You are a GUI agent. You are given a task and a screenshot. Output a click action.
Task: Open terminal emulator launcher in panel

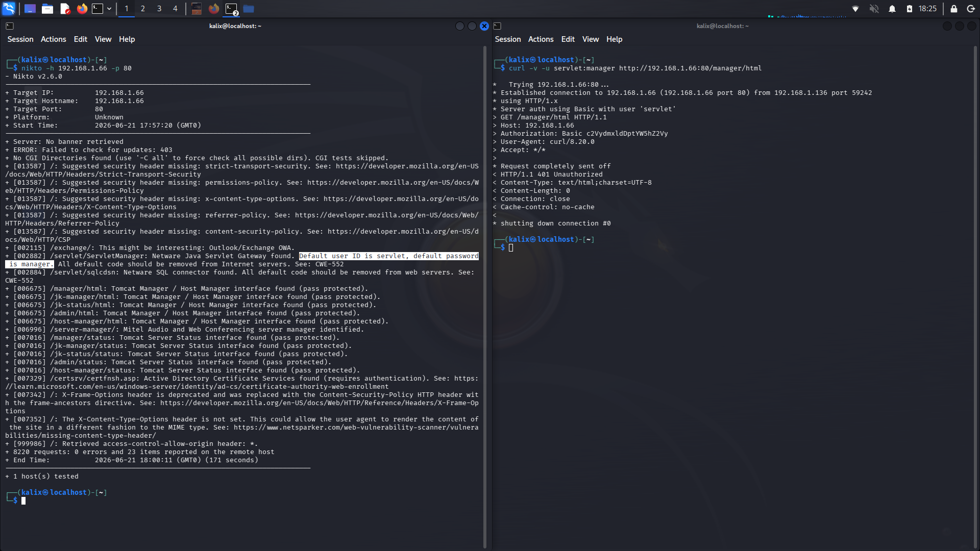point(97,9)
